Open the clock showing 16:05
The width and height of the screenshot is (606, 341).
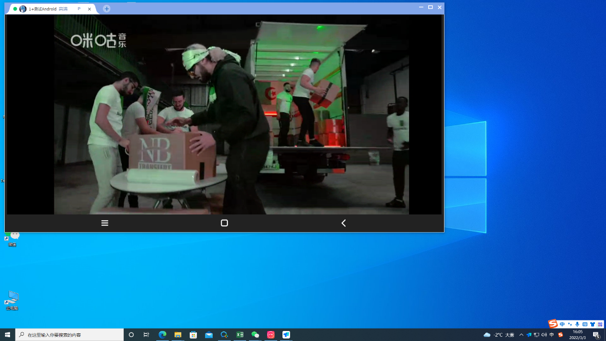tap(577, 335)
